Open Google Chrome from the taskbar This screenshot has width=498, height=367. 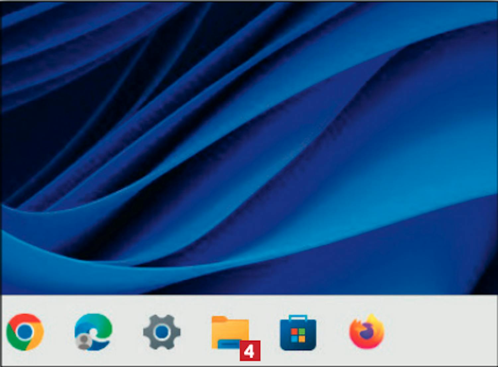tap(25, 332)
